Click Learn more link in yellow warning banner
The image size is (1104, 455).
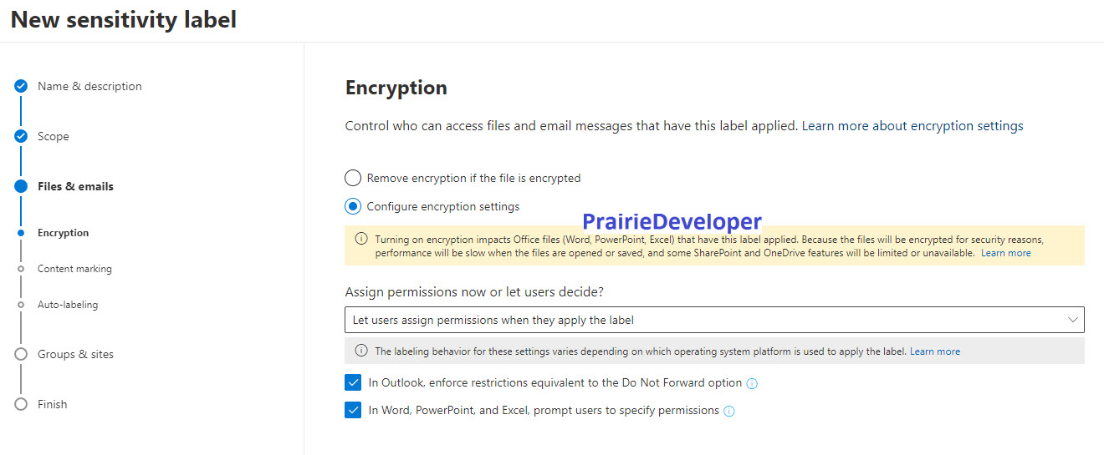[x=1006, y=253]
